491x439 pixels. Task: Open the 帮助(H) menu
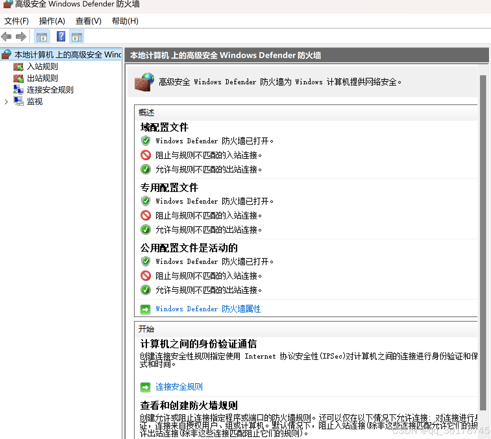125,21
